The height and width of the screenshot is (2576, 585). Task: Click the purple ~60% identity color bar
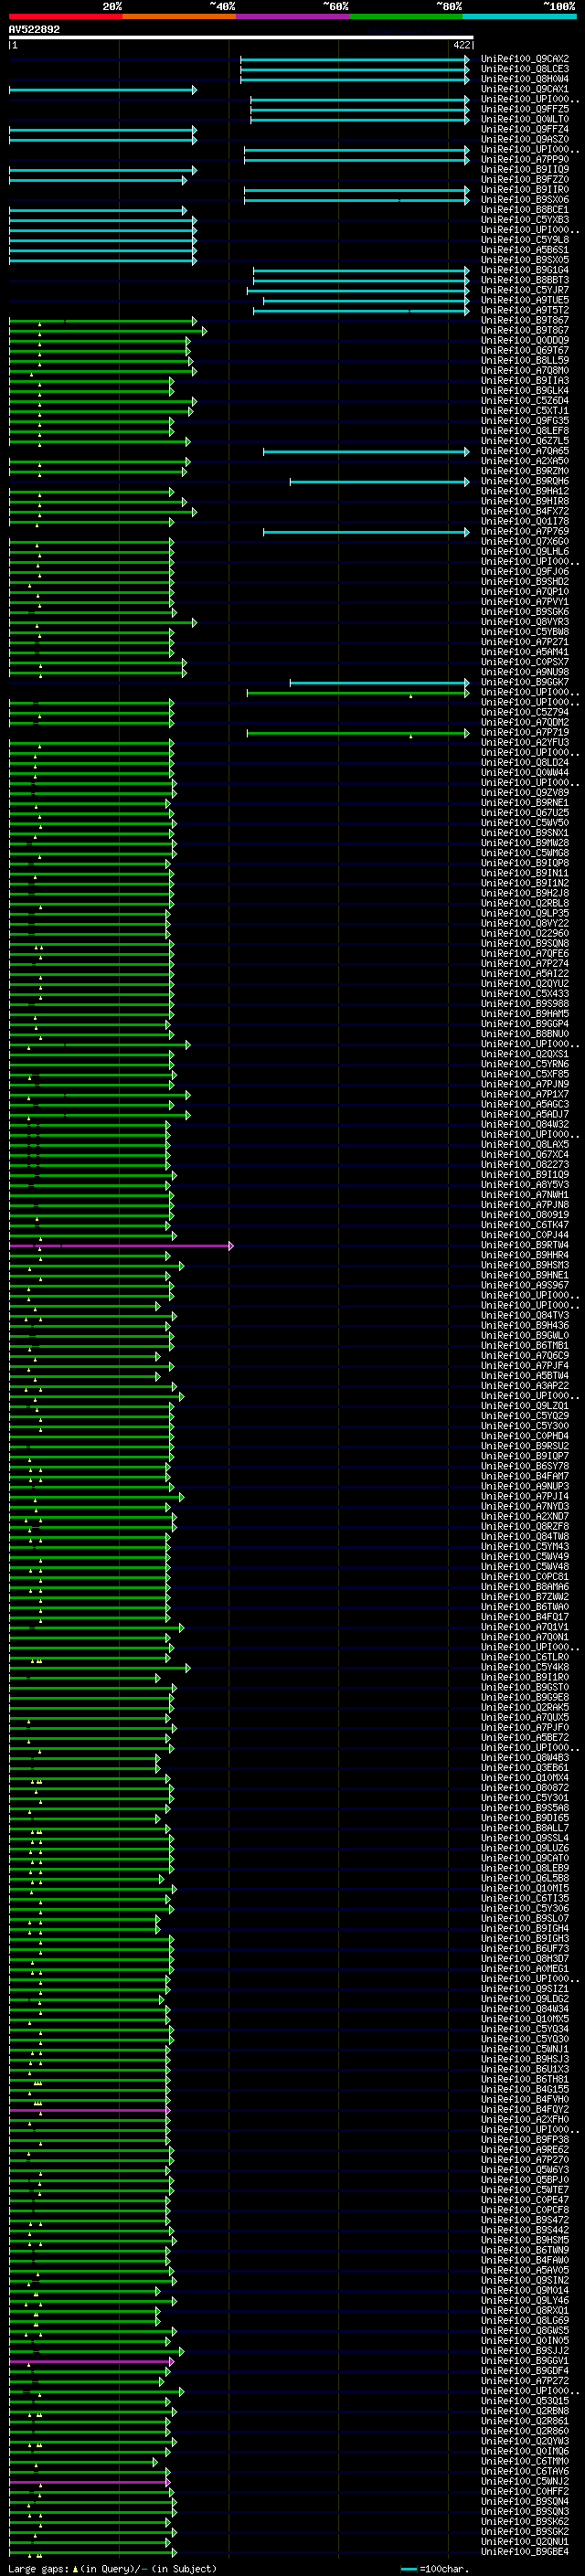(x=292, y=16)
